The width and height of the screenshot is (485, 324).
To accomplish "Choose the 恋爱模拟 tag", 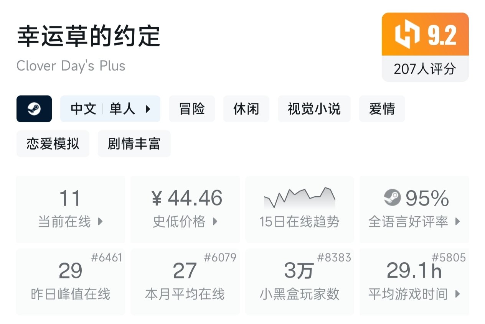I will point(53,144).
